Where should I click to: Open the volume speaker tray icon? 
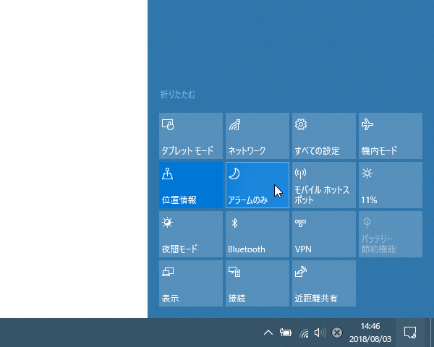(320, 333)
